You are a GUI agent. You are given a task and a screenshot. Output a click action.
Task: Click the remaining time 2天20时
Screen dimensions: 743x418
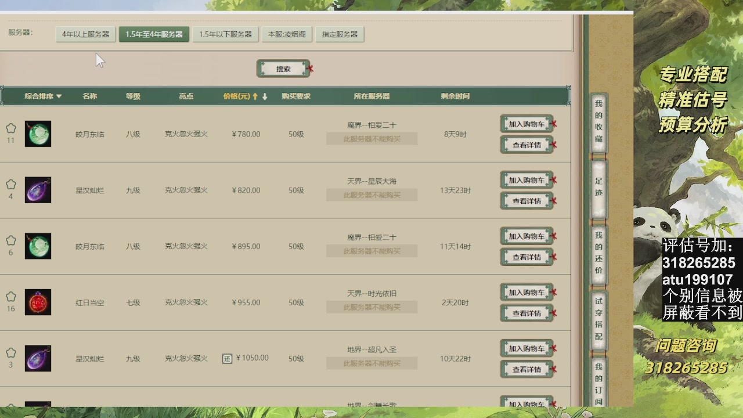(455, 302)
